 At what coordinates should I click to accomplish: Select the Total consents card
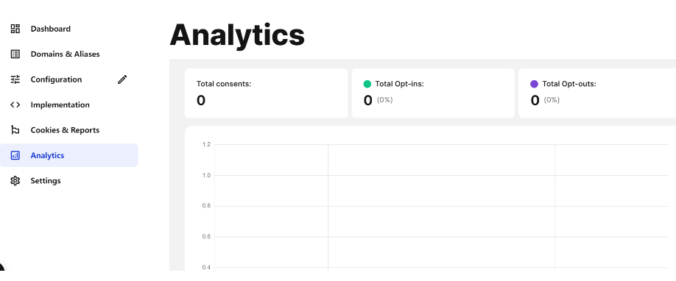[266, 93]
